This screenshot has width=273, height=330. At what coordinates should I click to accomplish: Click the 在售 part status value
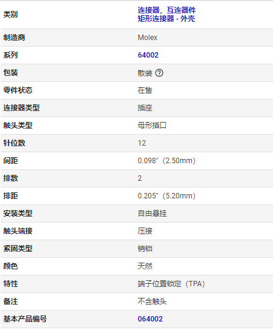[145, 90]
